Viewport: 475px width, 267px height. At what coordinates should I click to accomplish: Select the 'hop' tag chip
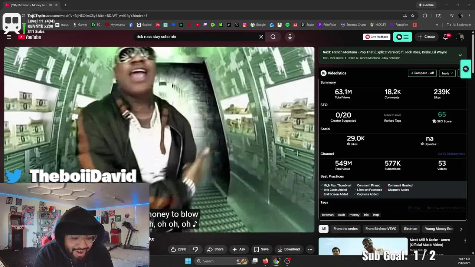click(x=376, y=215)
